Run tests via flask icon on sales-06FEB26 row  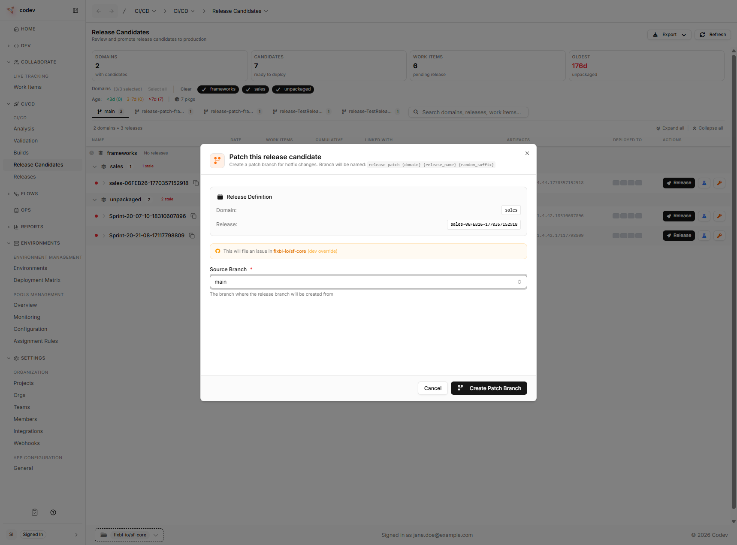pyautogui.click(x=704, y=183)
